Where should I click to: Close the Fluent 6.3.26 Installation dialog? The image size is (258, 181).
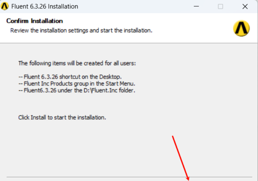(245, 6)
